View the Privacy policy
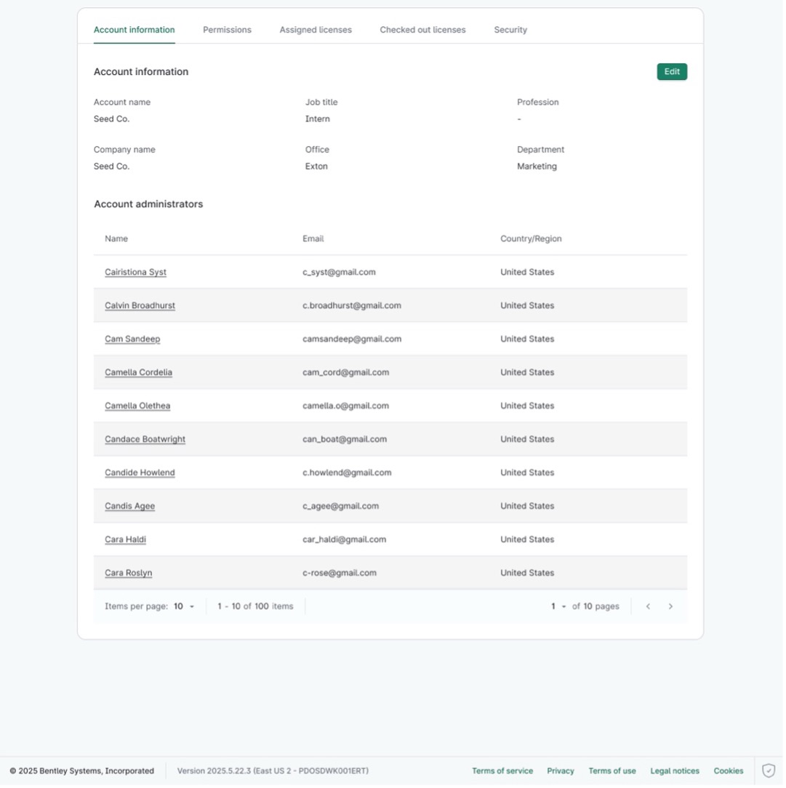786x788 pixels. (561, 770)
